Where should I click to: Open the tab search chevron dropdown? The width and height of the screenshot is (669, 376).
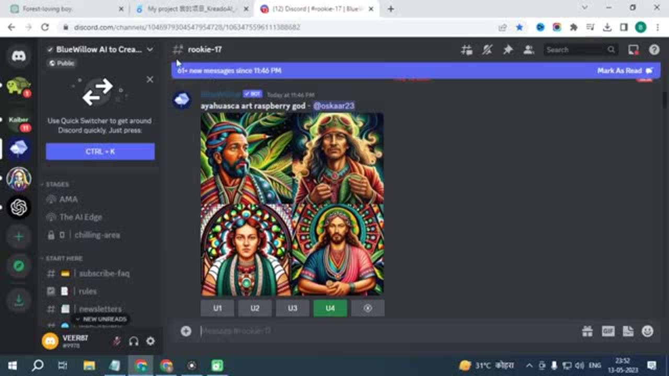[585, 8]
